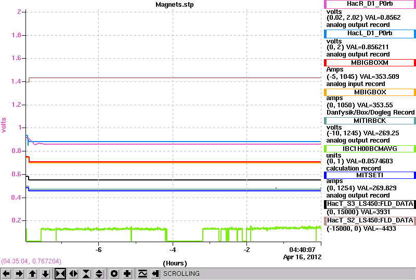Click the VAL=-4433 readout text
Screen dimensions: 416x280
380,229
